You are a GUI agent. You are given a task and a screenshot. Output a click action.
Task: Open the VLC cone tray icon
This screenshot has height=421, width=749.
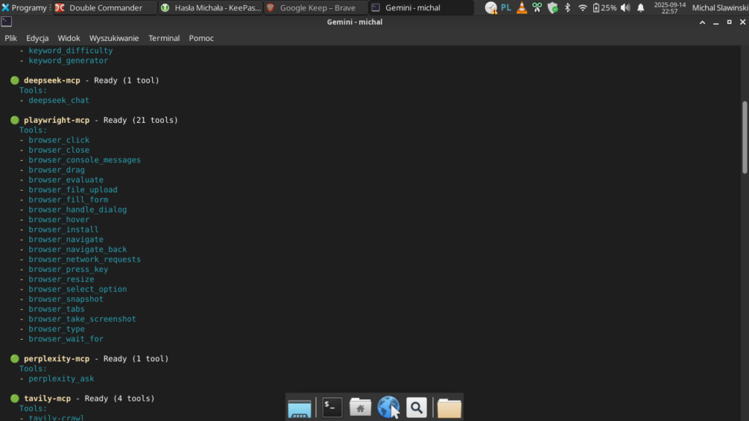522,8
